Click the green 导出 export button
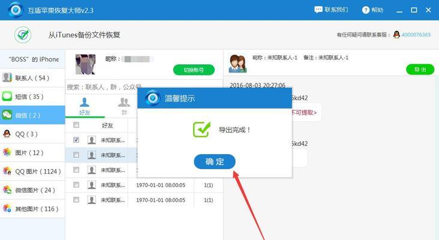Screen dimensions: 439x240 point(420,70)
